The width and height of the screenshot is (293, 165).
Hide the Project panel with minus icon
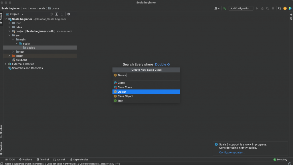(74, 14)
